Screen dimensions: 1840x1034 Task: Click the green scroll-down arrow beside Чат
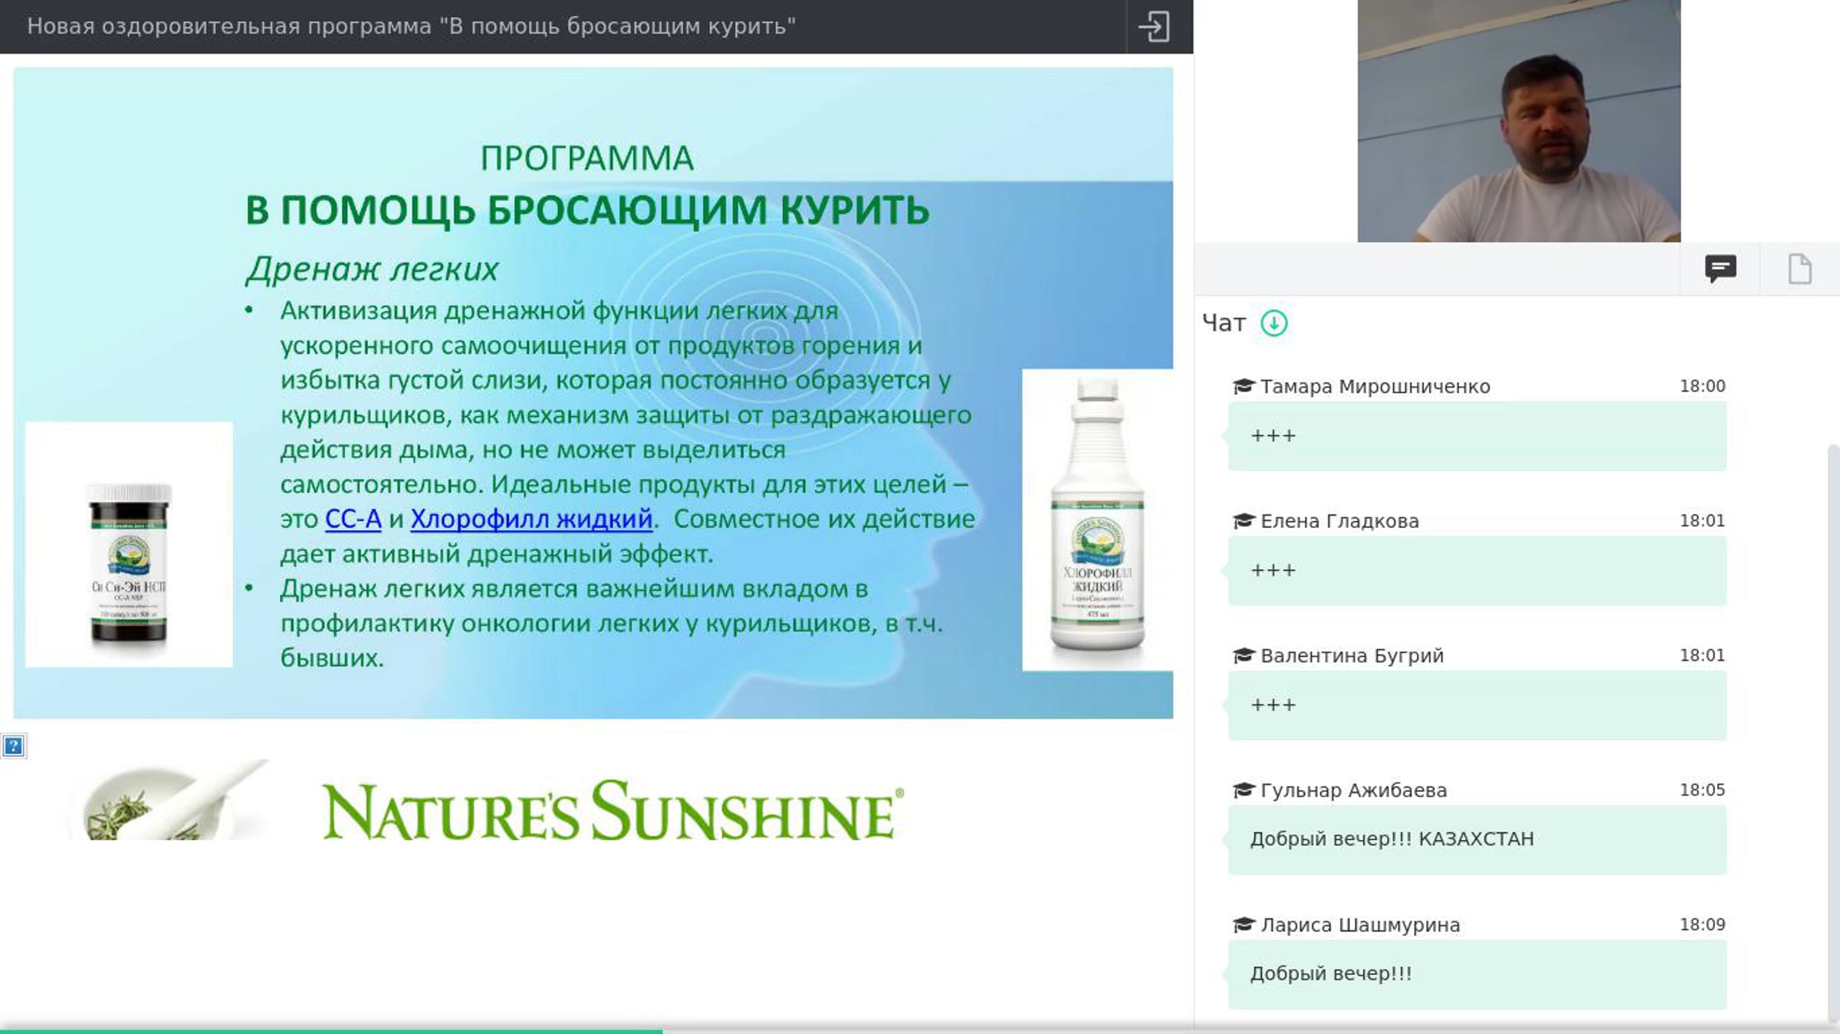coord(1274,323)
